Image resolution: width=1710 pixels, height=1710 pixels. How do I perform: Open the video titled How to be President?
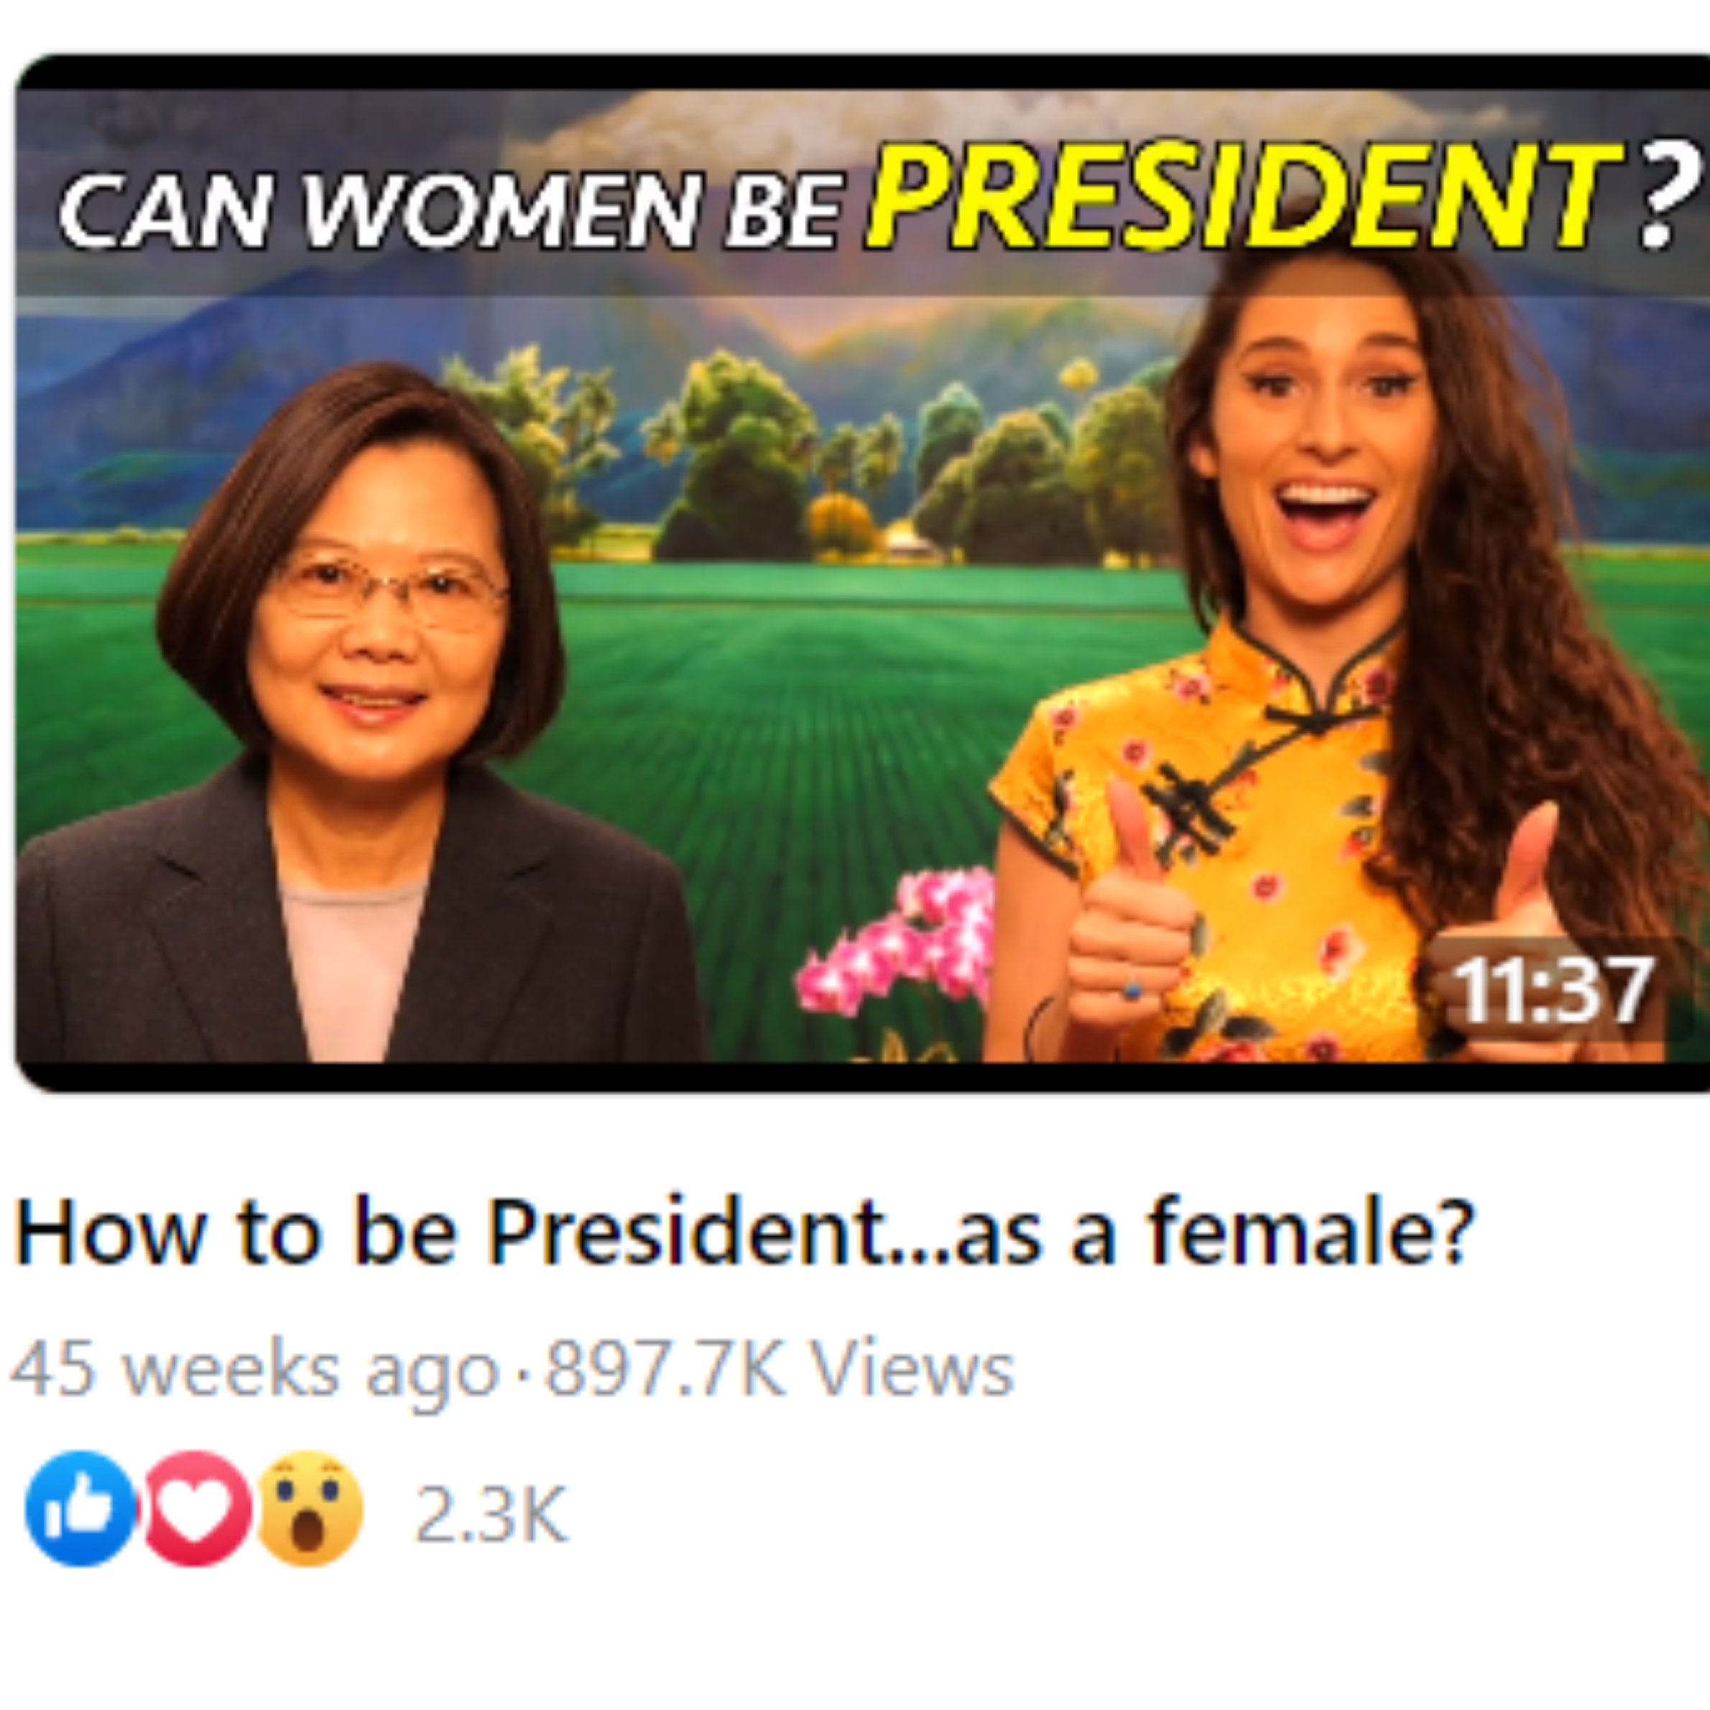click(744, 1231)
